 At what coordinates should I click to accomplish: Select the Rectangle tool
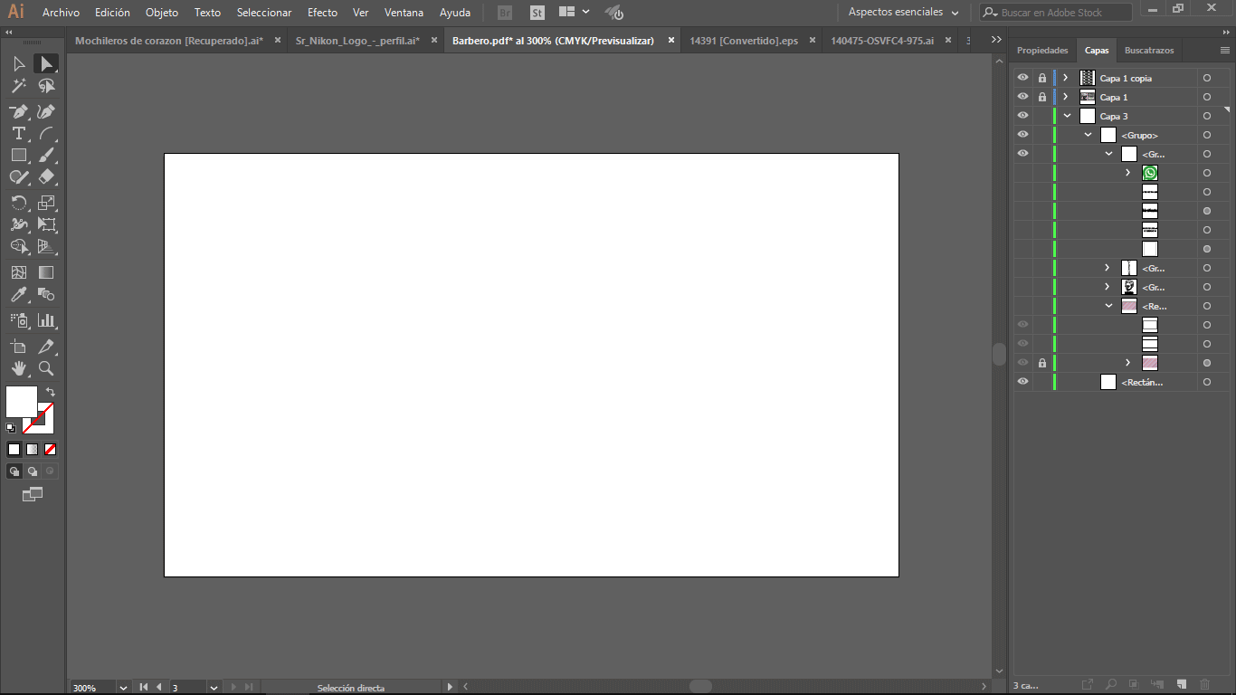[x=19, y=156]
